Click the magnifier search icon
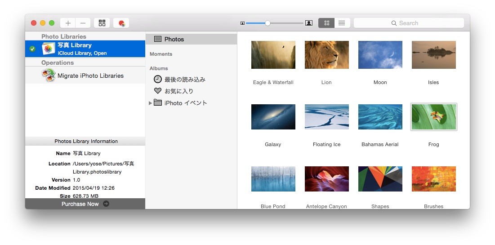This screenshot has height=245, width=495. (394, 23)
